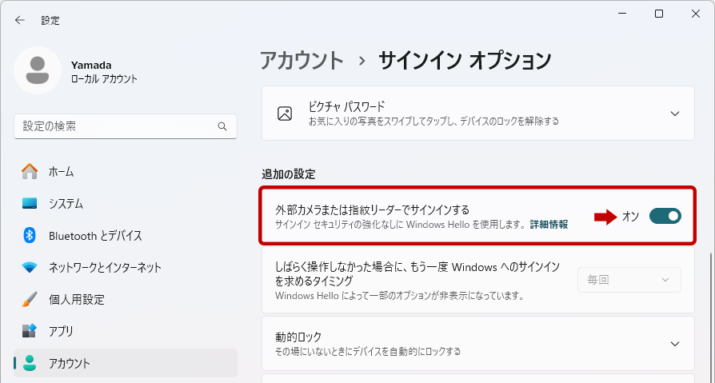Expand the ピクチャ パスワード section
Image resolution: width=715 pixels, height=383 pixels.
point(674,114)
